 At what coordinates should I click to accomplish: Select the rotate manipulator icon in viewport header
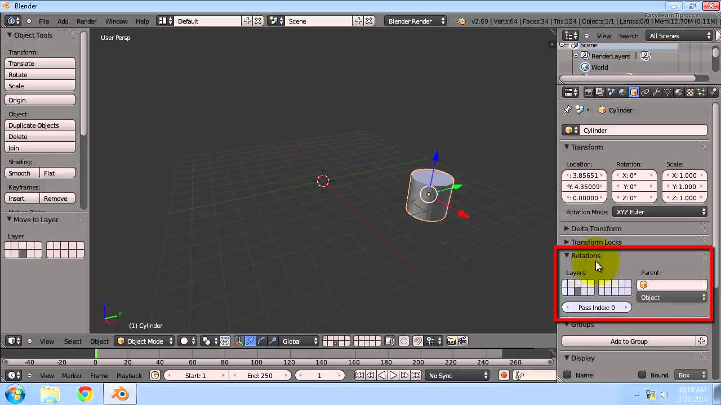[261, 341]
